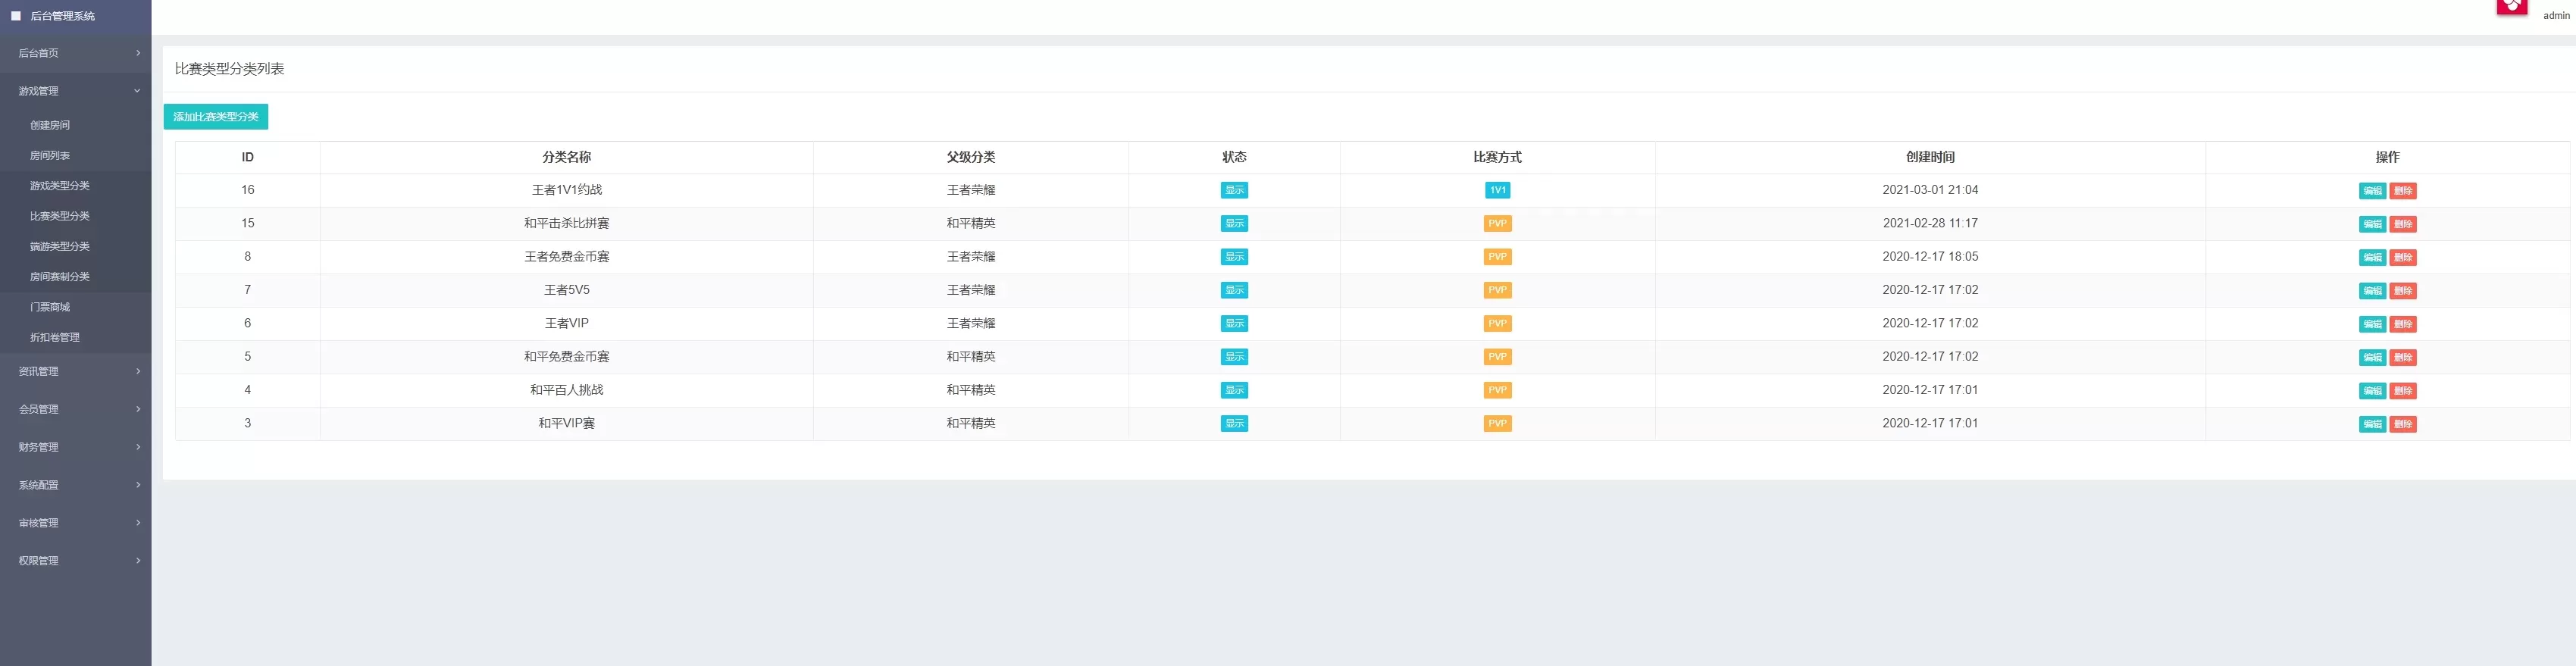The height and width of the screenshot is (666, 2576).
Task: Select 游戏类型分类 from the sidebar
Action: pos(60,186)
